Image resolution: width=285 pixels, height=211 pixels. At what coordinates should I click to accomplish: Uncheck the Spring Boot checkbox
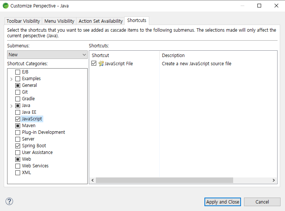[x=18, y=146]
